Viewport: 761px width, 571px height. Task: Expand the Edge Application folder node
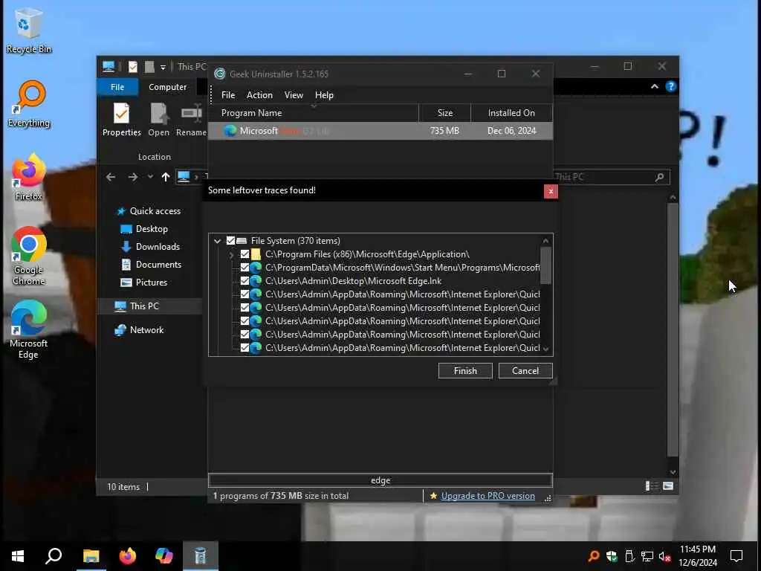point(232,254)
